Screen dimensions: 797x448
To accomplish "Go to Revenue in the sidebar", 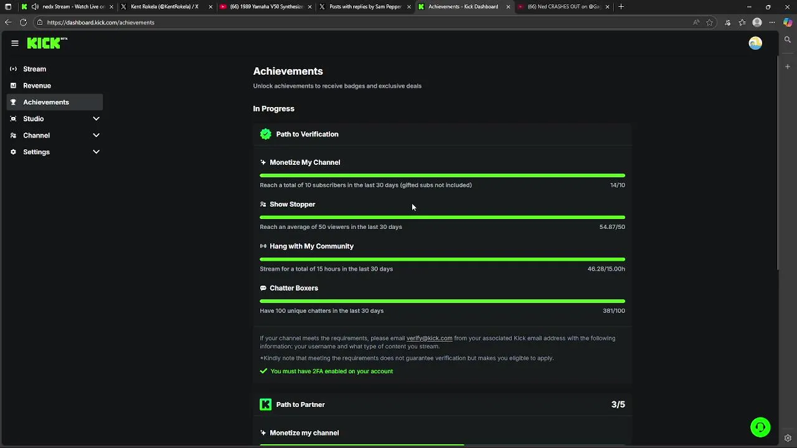I will click(x=37, y=86).
